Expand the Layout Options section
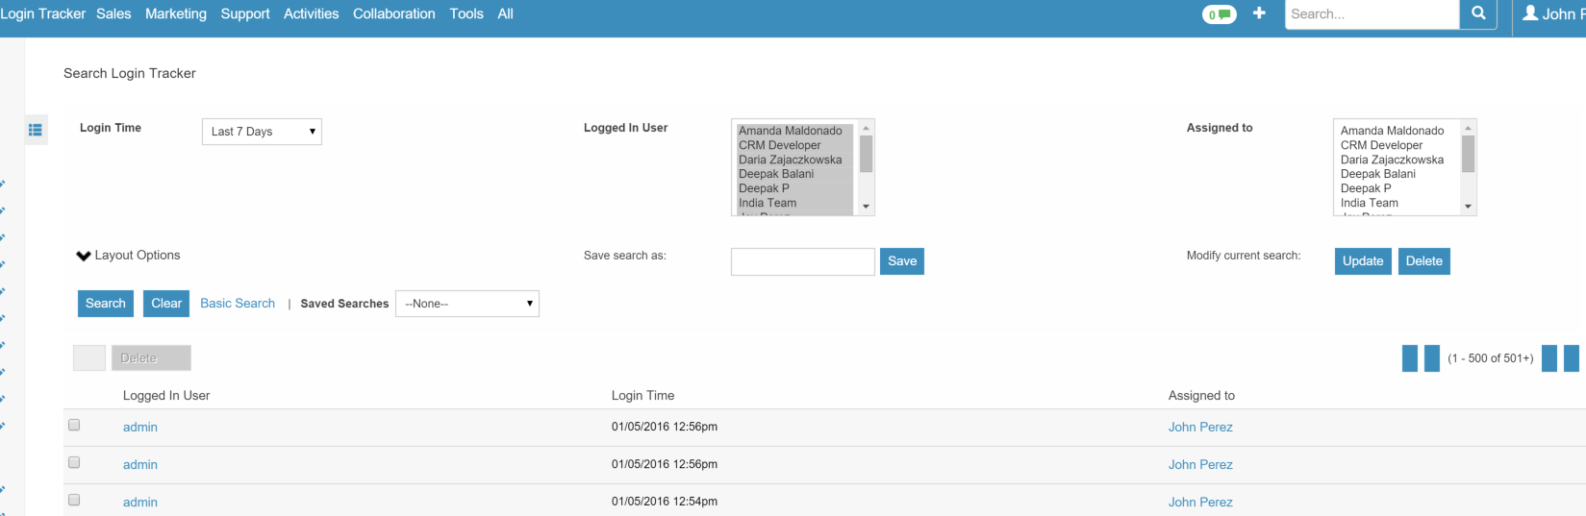The image size is (1586, 516). [129, 256]
